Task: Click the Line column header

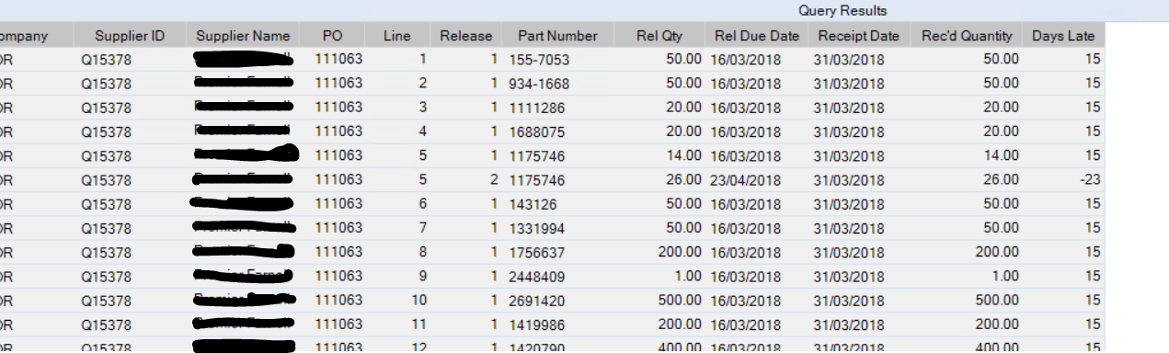Action: (397, 36)
